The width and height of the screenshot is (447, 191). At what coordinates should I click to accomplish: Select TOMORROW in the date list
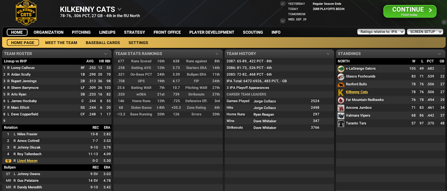tap(297, 14)
